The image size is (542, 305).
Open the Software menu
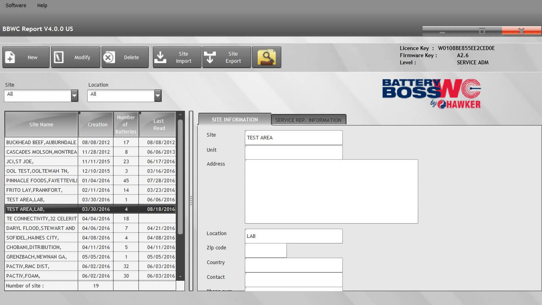(x=15, y=5)
